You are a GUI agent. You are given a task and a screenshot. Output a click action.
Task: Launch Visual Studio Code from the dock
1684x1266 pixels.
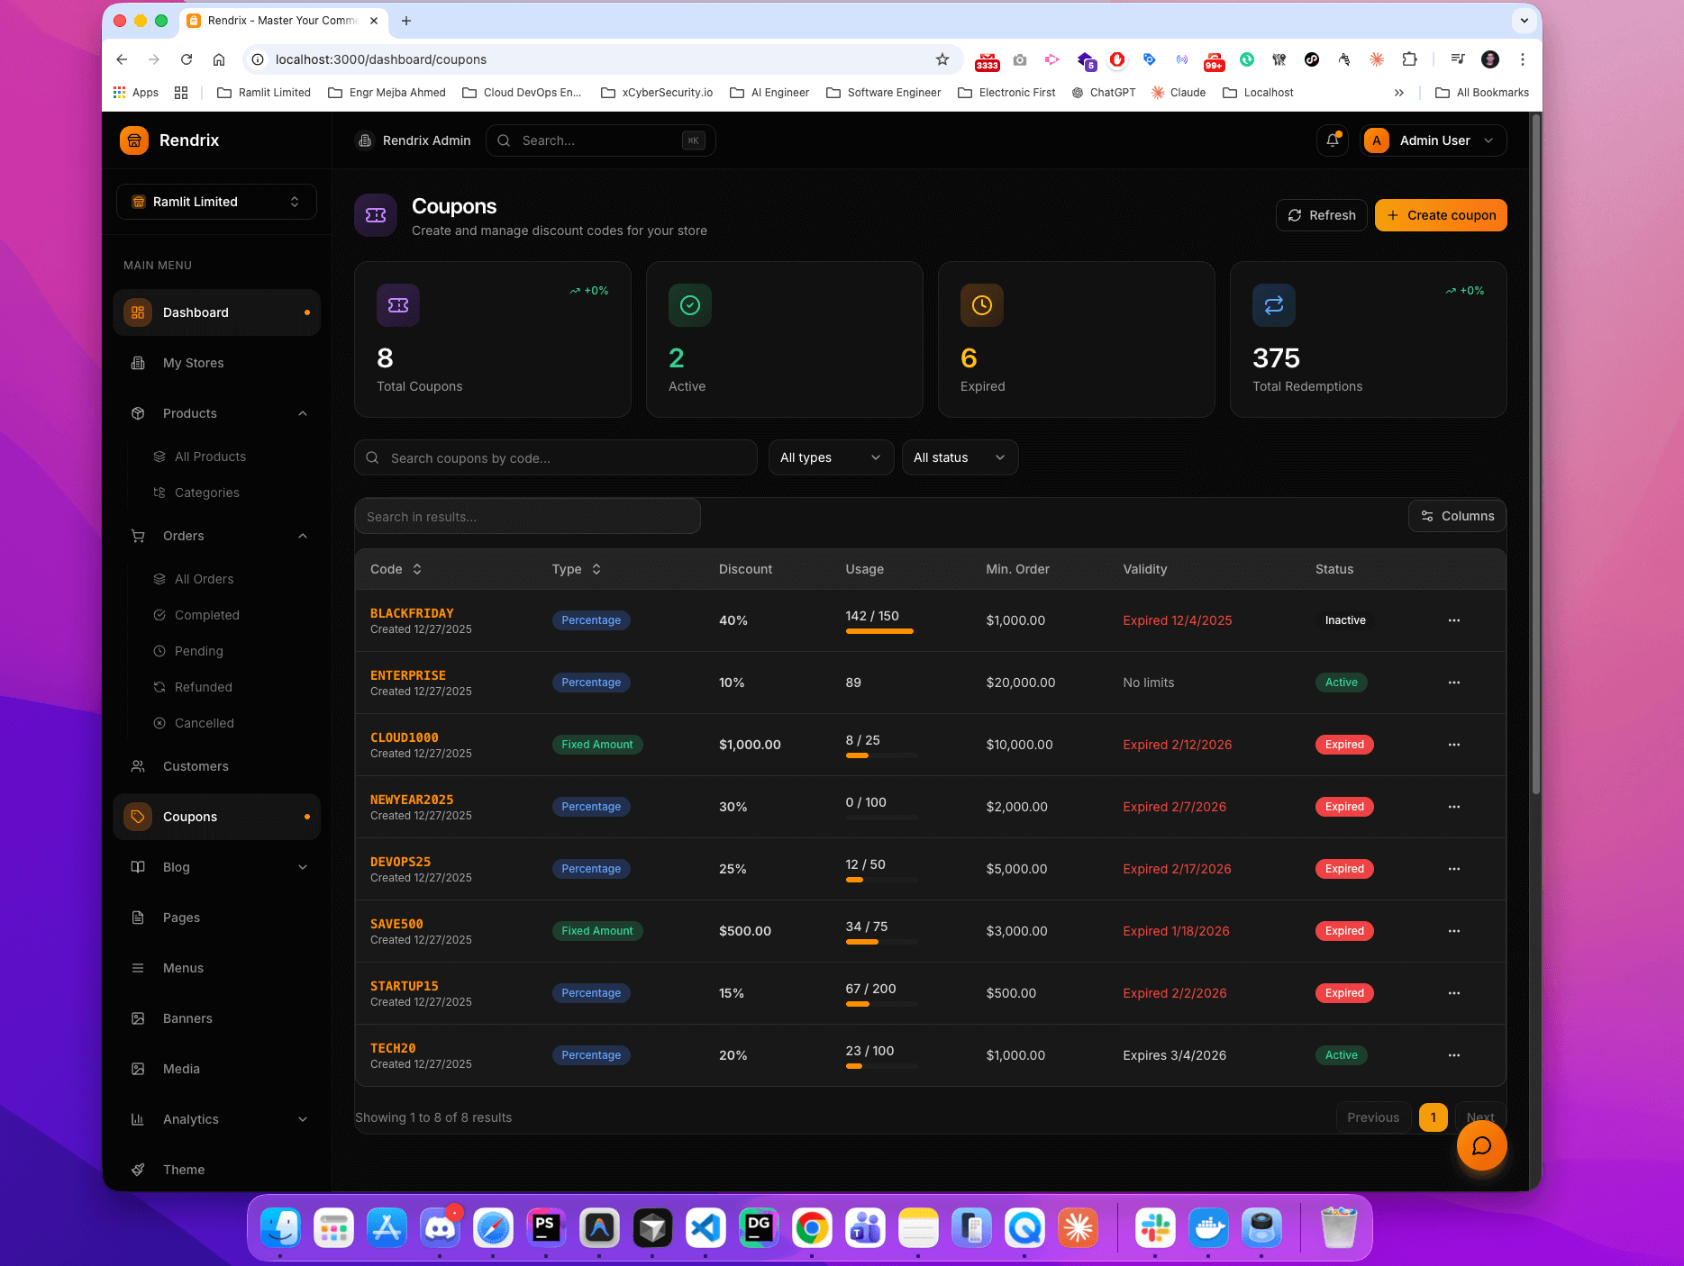coord(705,1227)
